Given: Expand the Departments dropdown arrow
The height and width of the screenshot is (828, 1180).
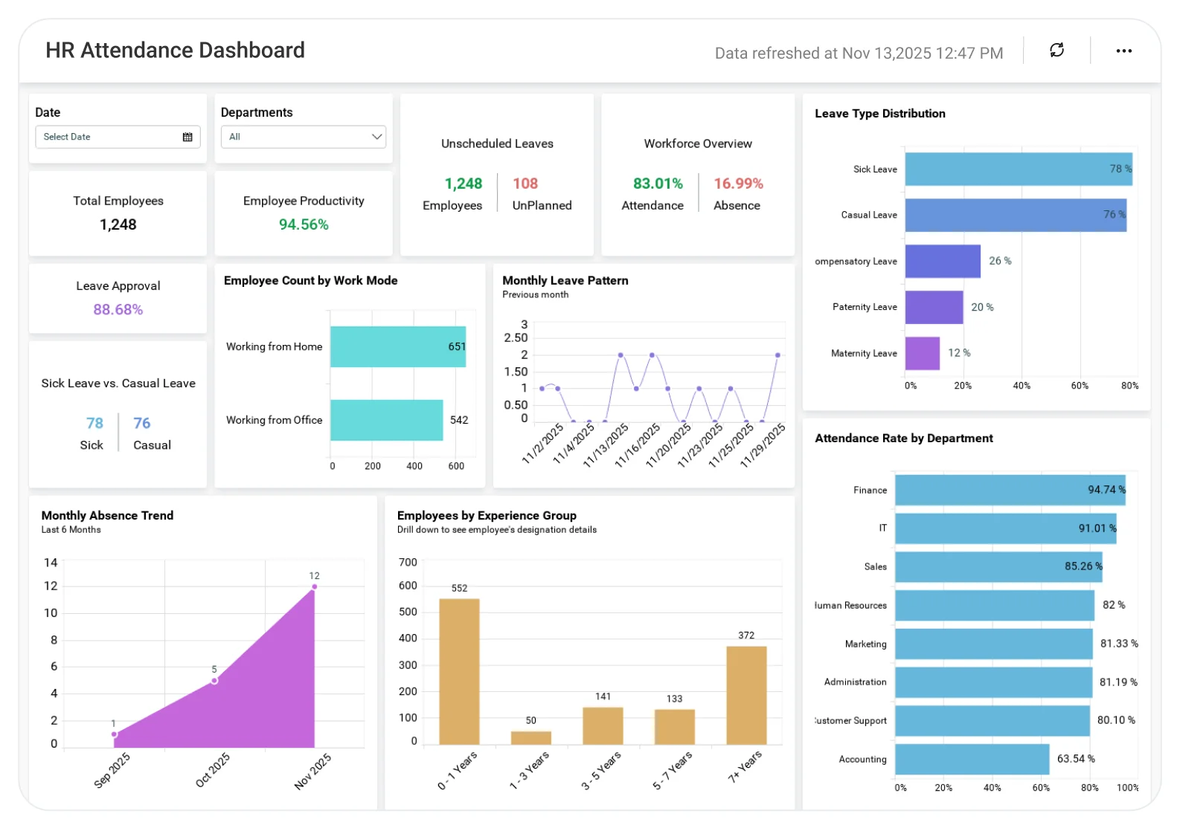Looking at the screenshot, I should pyautogui.click(x=376, y=137).
